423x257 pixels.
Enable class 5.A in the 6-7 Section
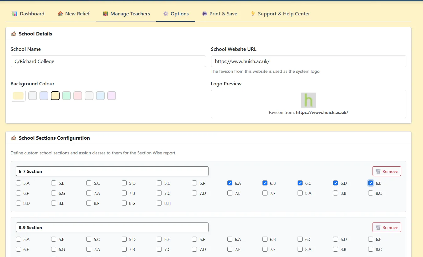pyautogui.click(x=19, y=183)
